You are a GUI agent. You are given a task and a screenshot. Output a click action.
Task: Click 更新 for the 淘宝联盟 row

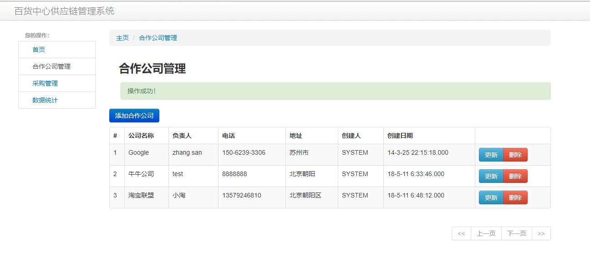tap(491, 197)
